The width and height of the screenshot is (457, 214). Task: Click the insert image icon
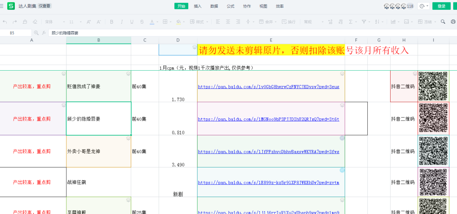407,22
